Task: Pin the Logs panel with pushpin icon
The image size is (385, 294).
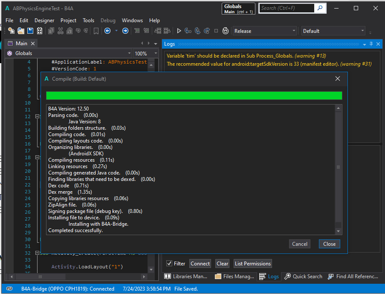Action: [371, 44]
